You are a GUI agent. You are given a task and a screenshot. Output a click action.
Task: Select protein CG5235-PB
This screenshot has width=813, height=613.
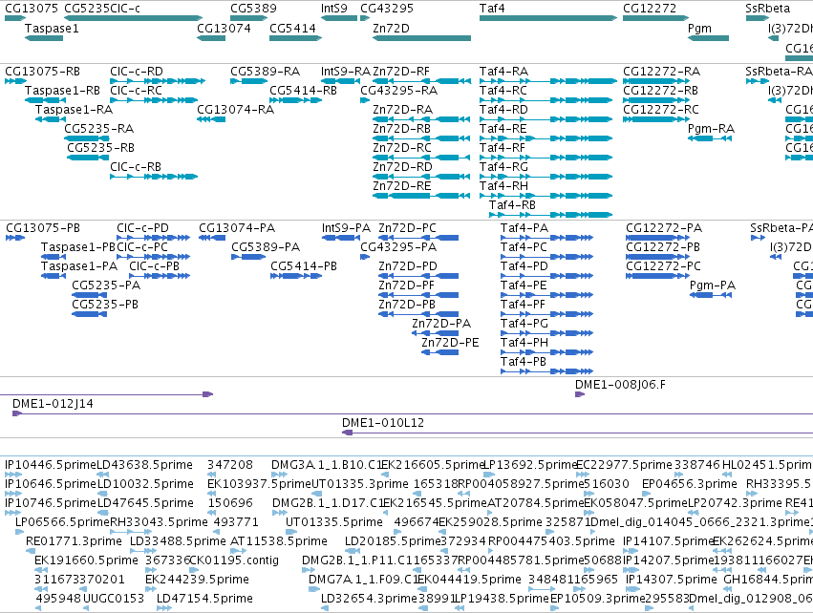(x=89, y=314)
